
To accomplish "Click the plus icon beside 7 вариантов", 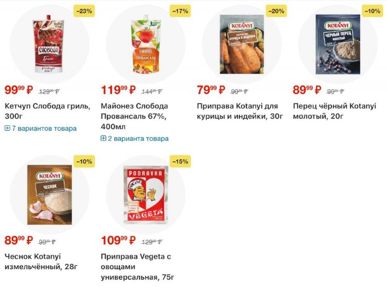I will click(7, 128).
